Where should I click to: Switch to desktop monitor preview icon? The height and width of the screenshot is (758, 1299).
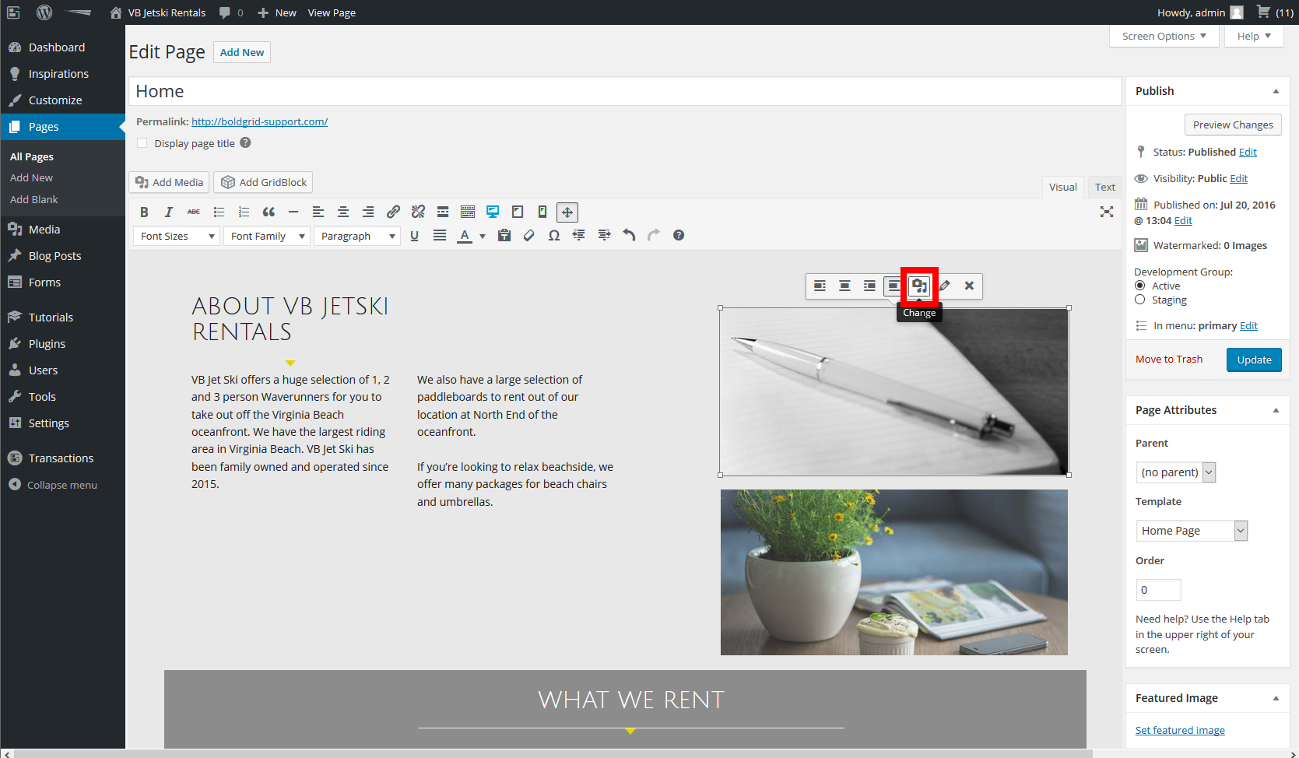(x=493, y=212)
